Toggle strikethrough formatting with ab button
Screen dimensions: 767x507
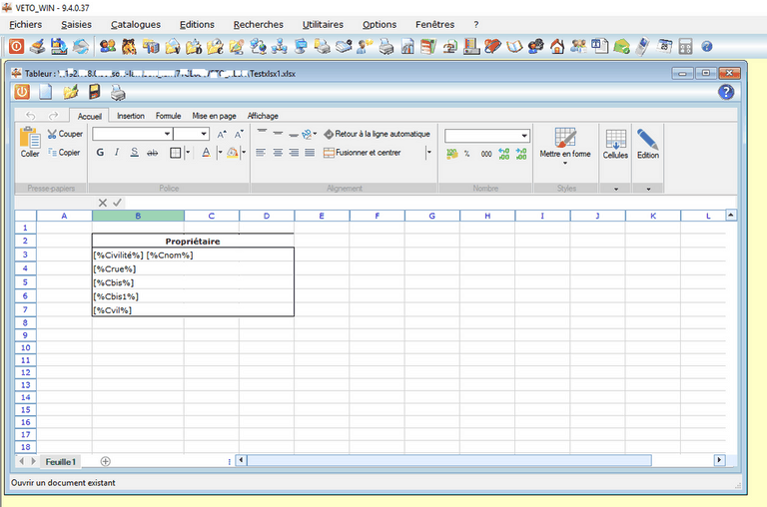click(153, 153)
